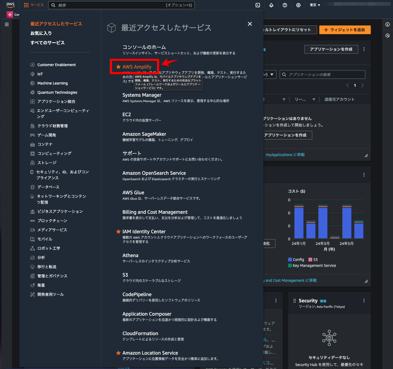Image resolution: width=393 pixels, height=369 pixels.
Task: Open the myApplications に移動 link
Action: pyautogui.click(x=285, y=155)
